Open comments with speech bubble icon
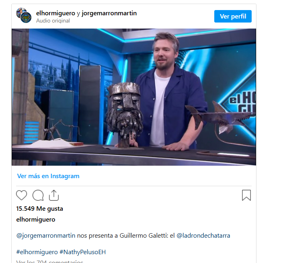Viewport: 281px width, 263px height. tap(38, 195)
